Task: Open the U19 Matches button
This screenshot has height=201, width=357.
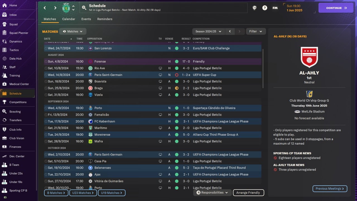Action: (x=112, y=193)
